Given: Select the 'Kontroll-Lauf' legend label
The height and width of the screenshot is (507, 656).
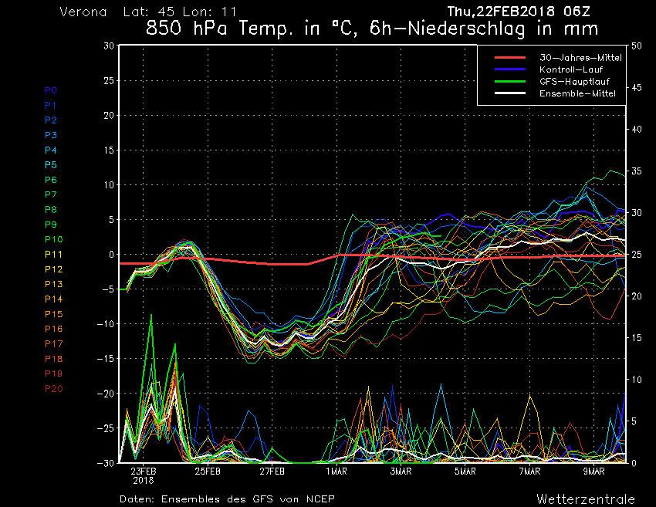Looking at the screenshot, I should tap(571, 69).
